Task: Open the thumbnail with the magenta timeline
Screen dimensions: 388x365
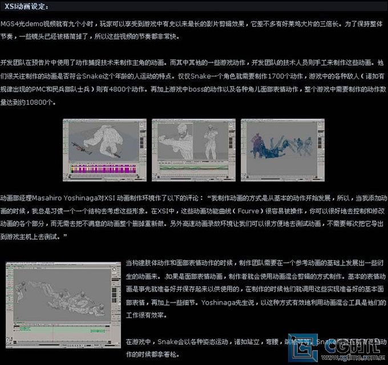Action: click(104, 150)
